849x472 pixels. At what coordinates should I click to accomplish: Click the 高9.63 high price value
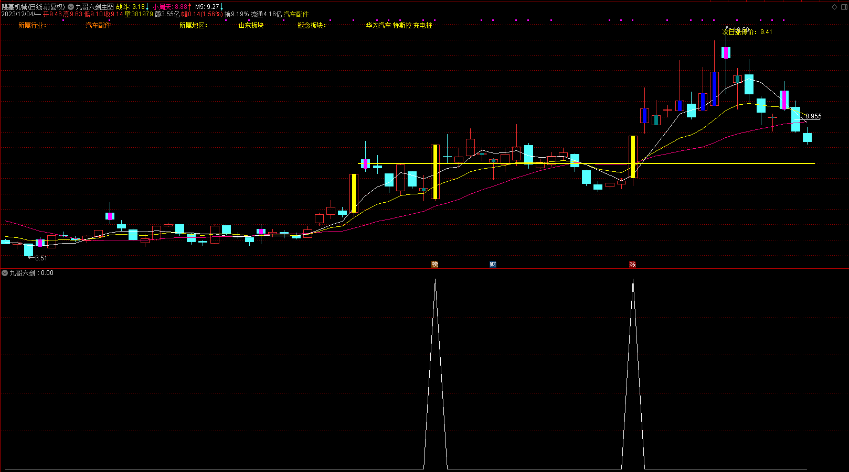click(x=73, y=14)
